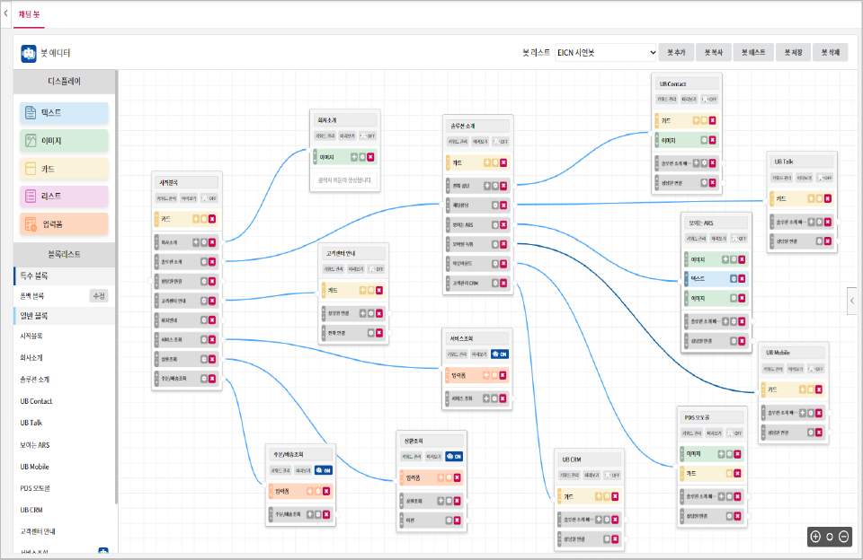This screenshot has width=863, height=560.
Task: Toggle the OFF switch in UB Contact block
Action: pos(709,100)
